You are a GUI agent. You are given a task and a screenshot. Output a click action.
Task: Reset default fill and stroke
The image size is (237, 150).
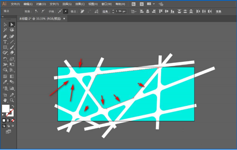click(3, 115)
